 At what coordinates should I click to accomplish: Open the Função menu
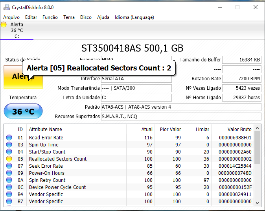click(50, 17)
